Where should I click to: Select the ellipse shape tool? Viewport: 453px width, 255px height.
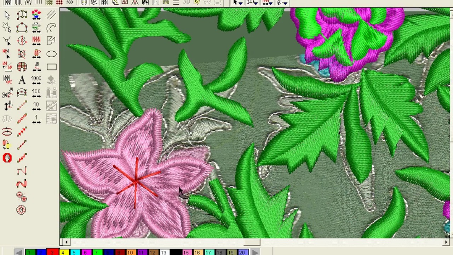tap(51, 54)
